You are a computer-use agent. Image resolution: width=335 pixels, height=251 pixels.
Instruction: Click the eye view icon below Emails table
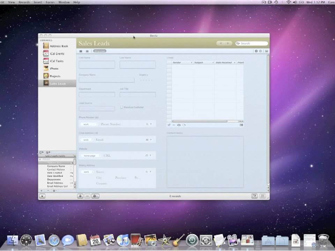coord(179,125)
